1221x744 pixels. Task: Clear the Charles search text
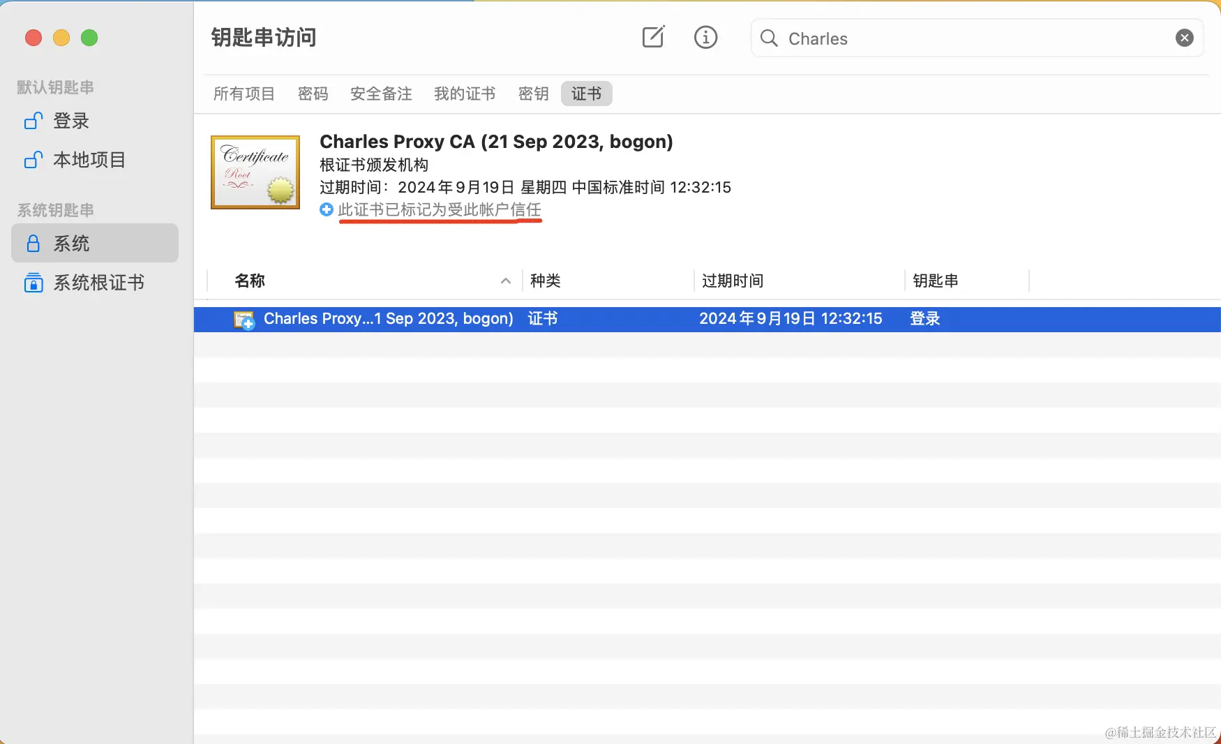tap(1184, 38)
